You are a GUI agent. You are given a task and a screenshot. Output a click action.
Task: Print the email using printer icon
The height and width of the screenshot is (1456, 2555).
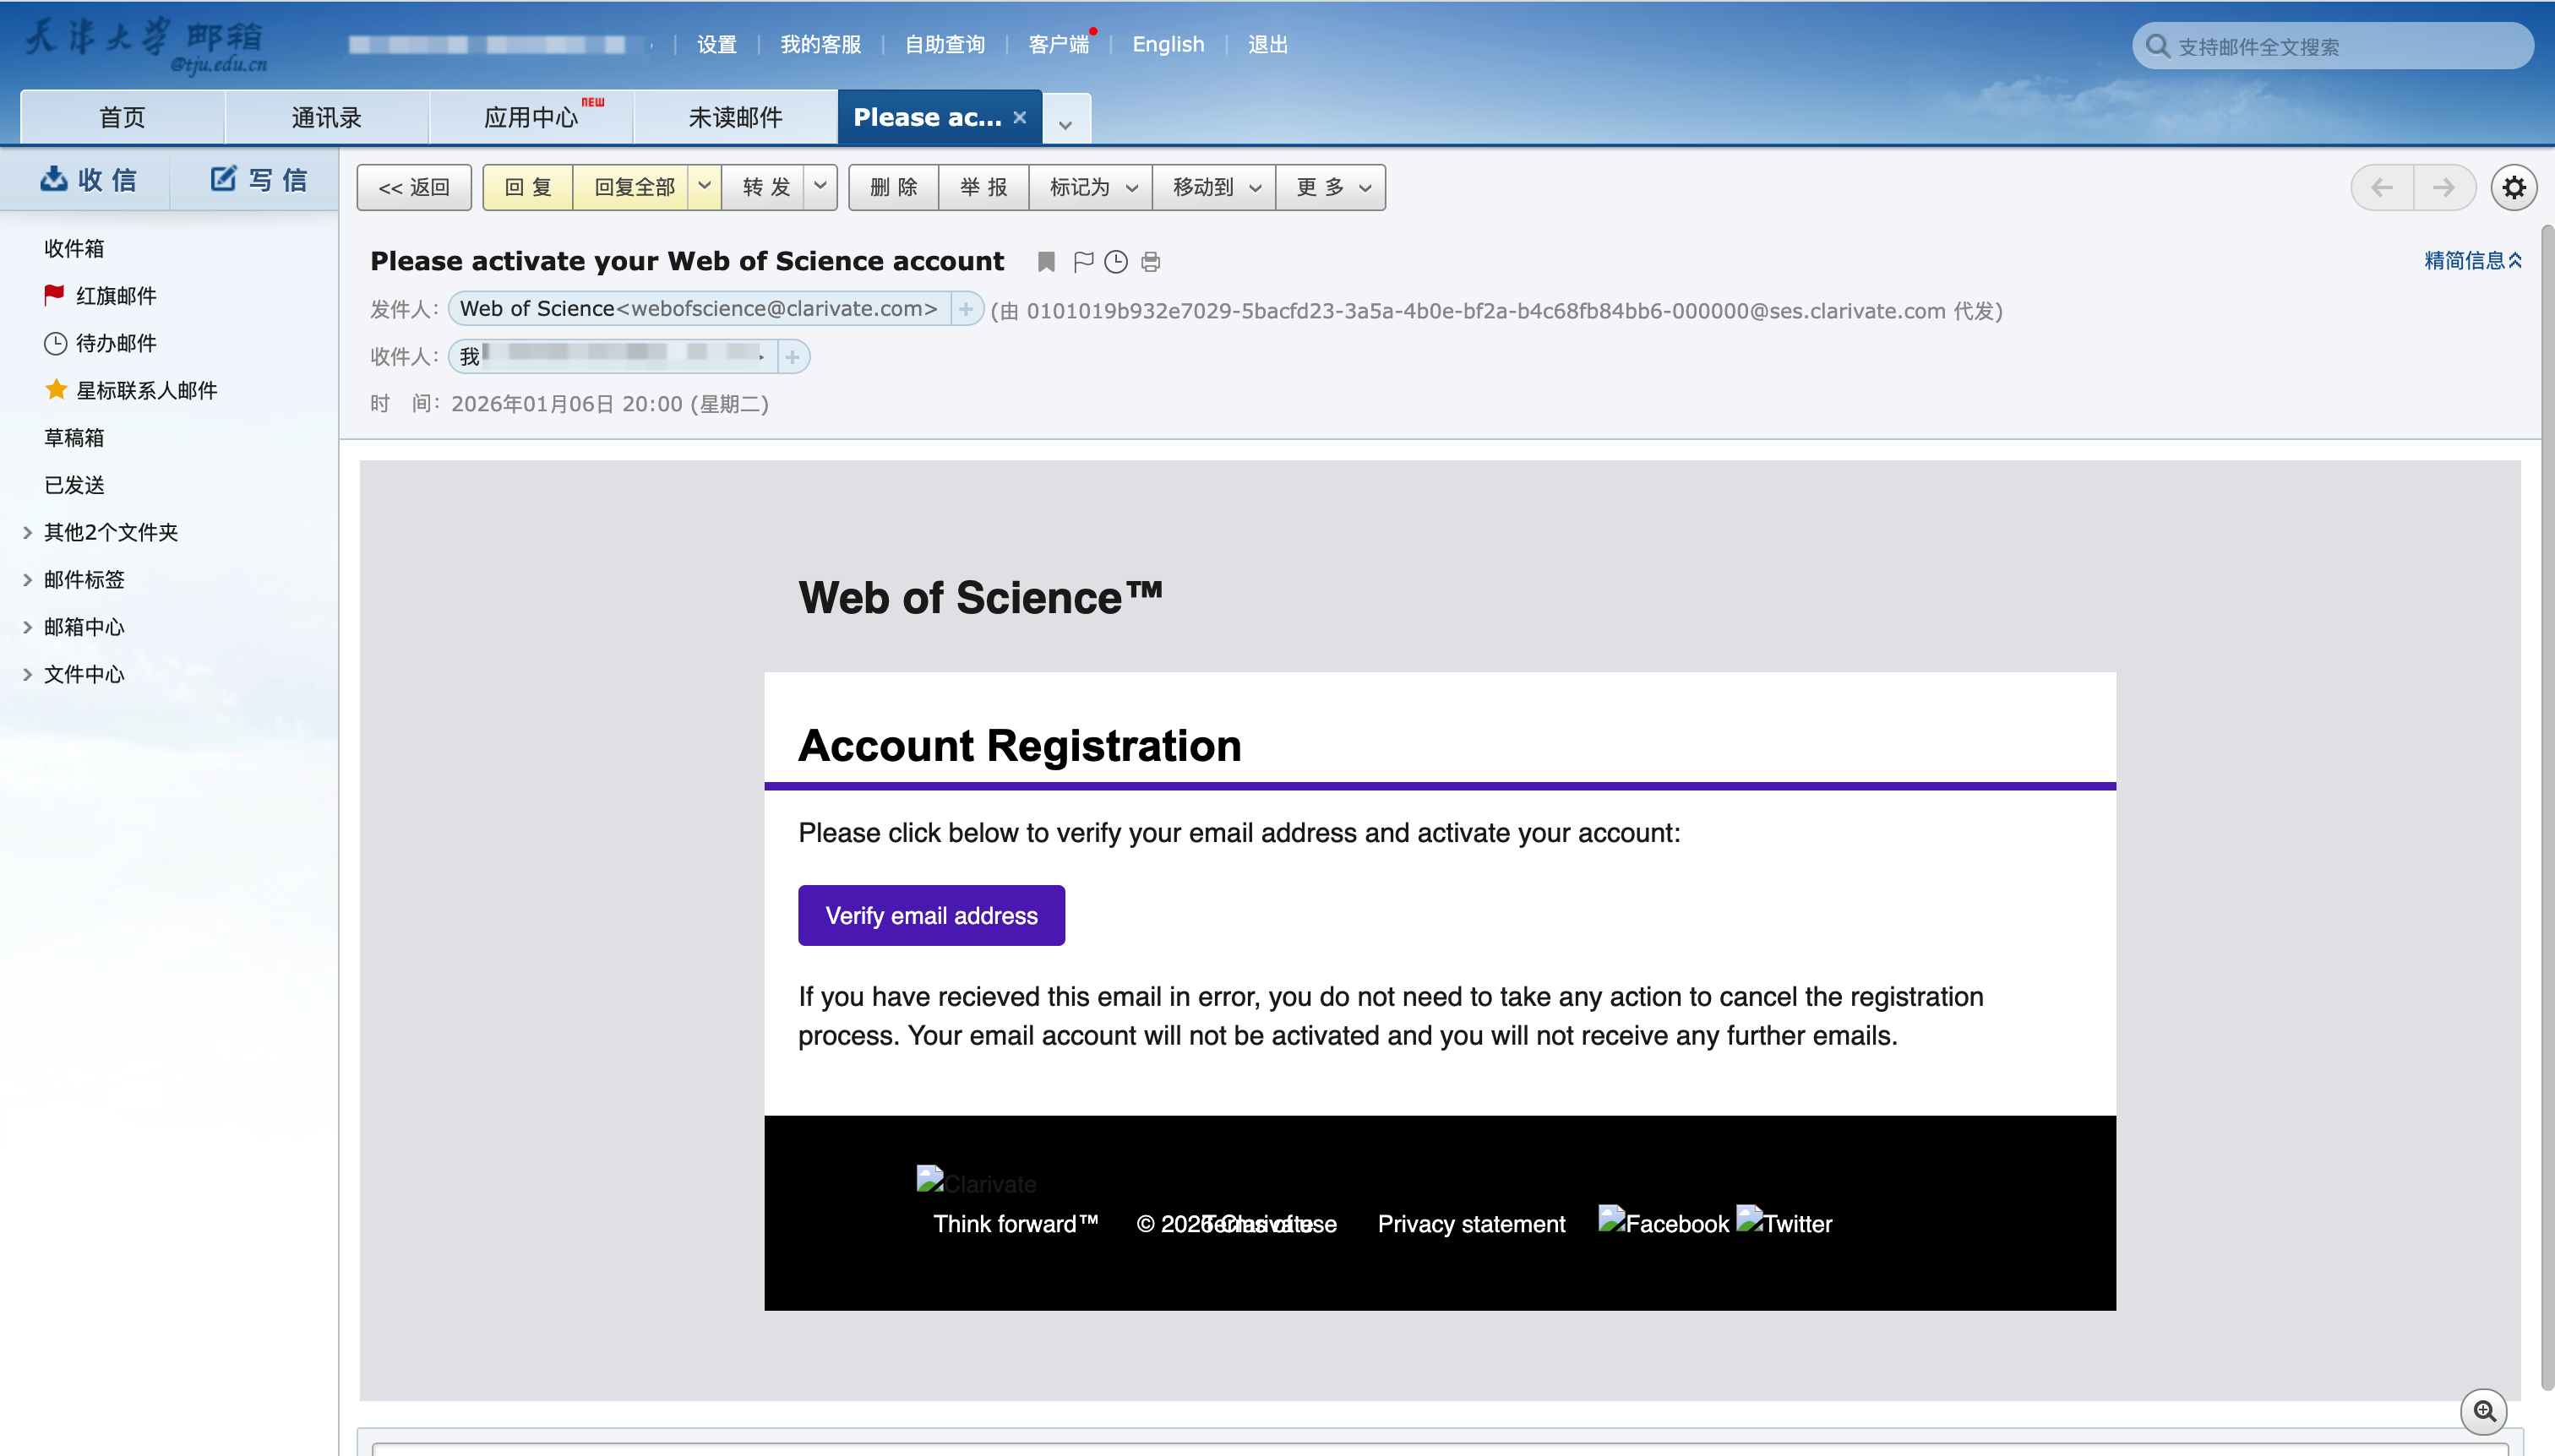[x=1151, y=262]
